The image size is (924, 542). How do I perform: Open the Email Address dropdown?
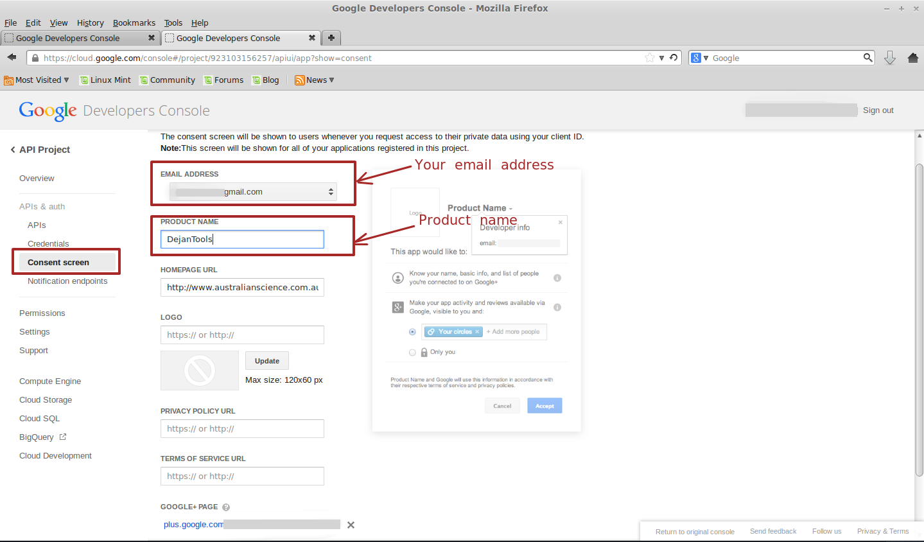pyautogui.click(x=253, y=191)
